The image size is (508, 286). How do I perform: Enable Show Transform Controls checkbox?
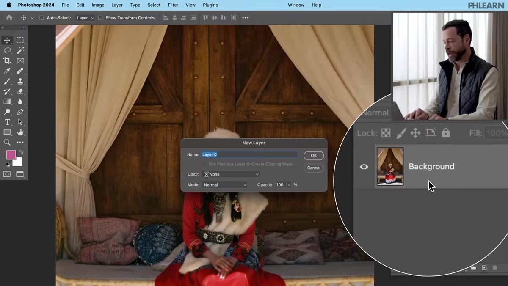tap(100, 18)
